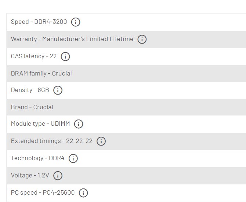
Task: Click the Voltage - 1.2V text
Action: (x=30, y=175)
